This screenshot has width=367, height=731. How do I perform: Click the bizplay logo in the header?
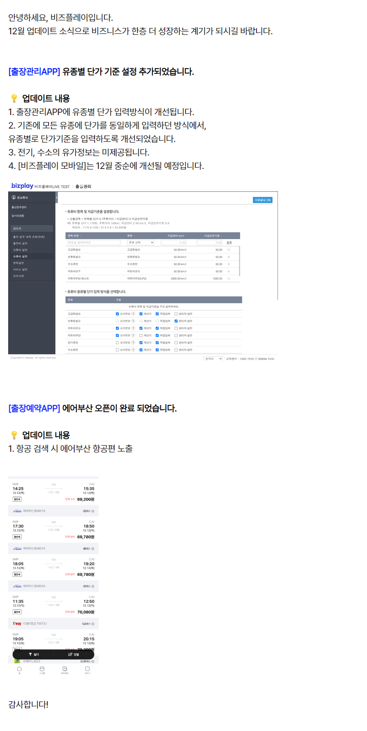click(22, 186)
